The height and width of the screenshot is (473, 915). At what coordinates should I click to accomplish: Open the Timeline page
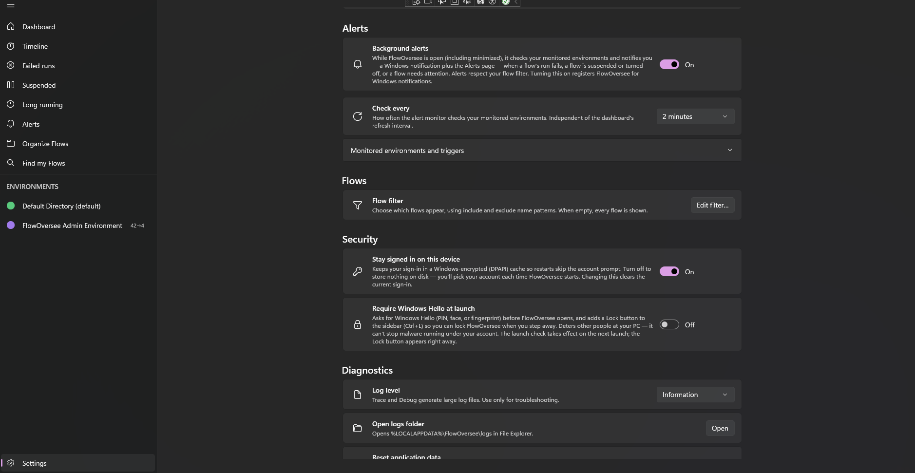click(78, 46)
